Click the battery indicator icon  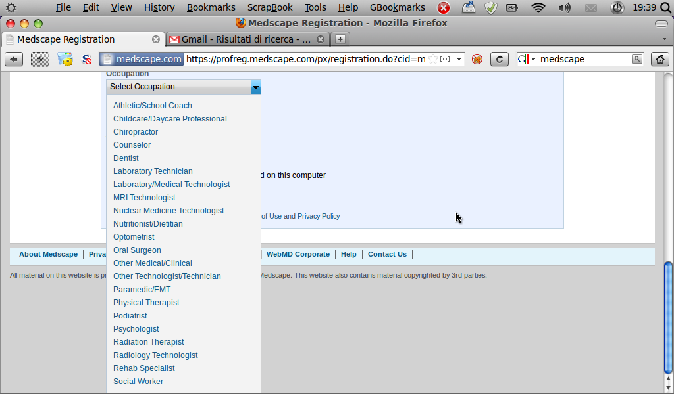512,8
